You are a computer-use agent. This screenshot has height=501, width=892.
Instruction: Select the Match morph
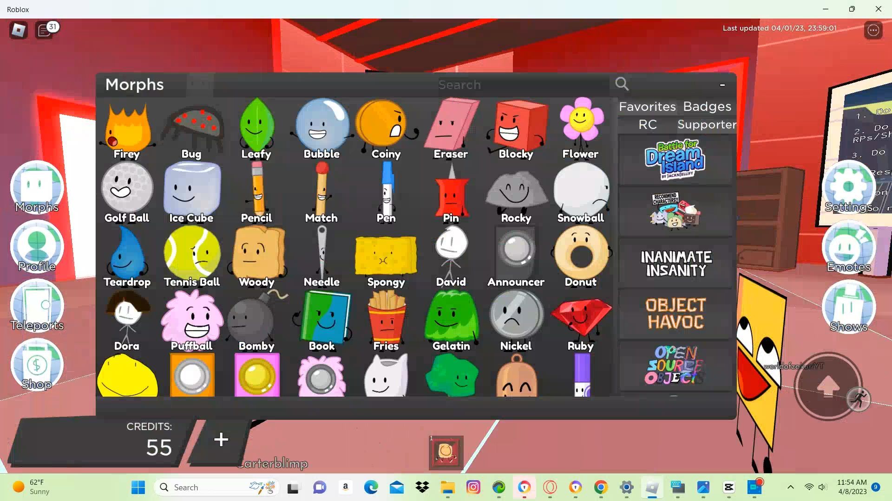(321, 193)
